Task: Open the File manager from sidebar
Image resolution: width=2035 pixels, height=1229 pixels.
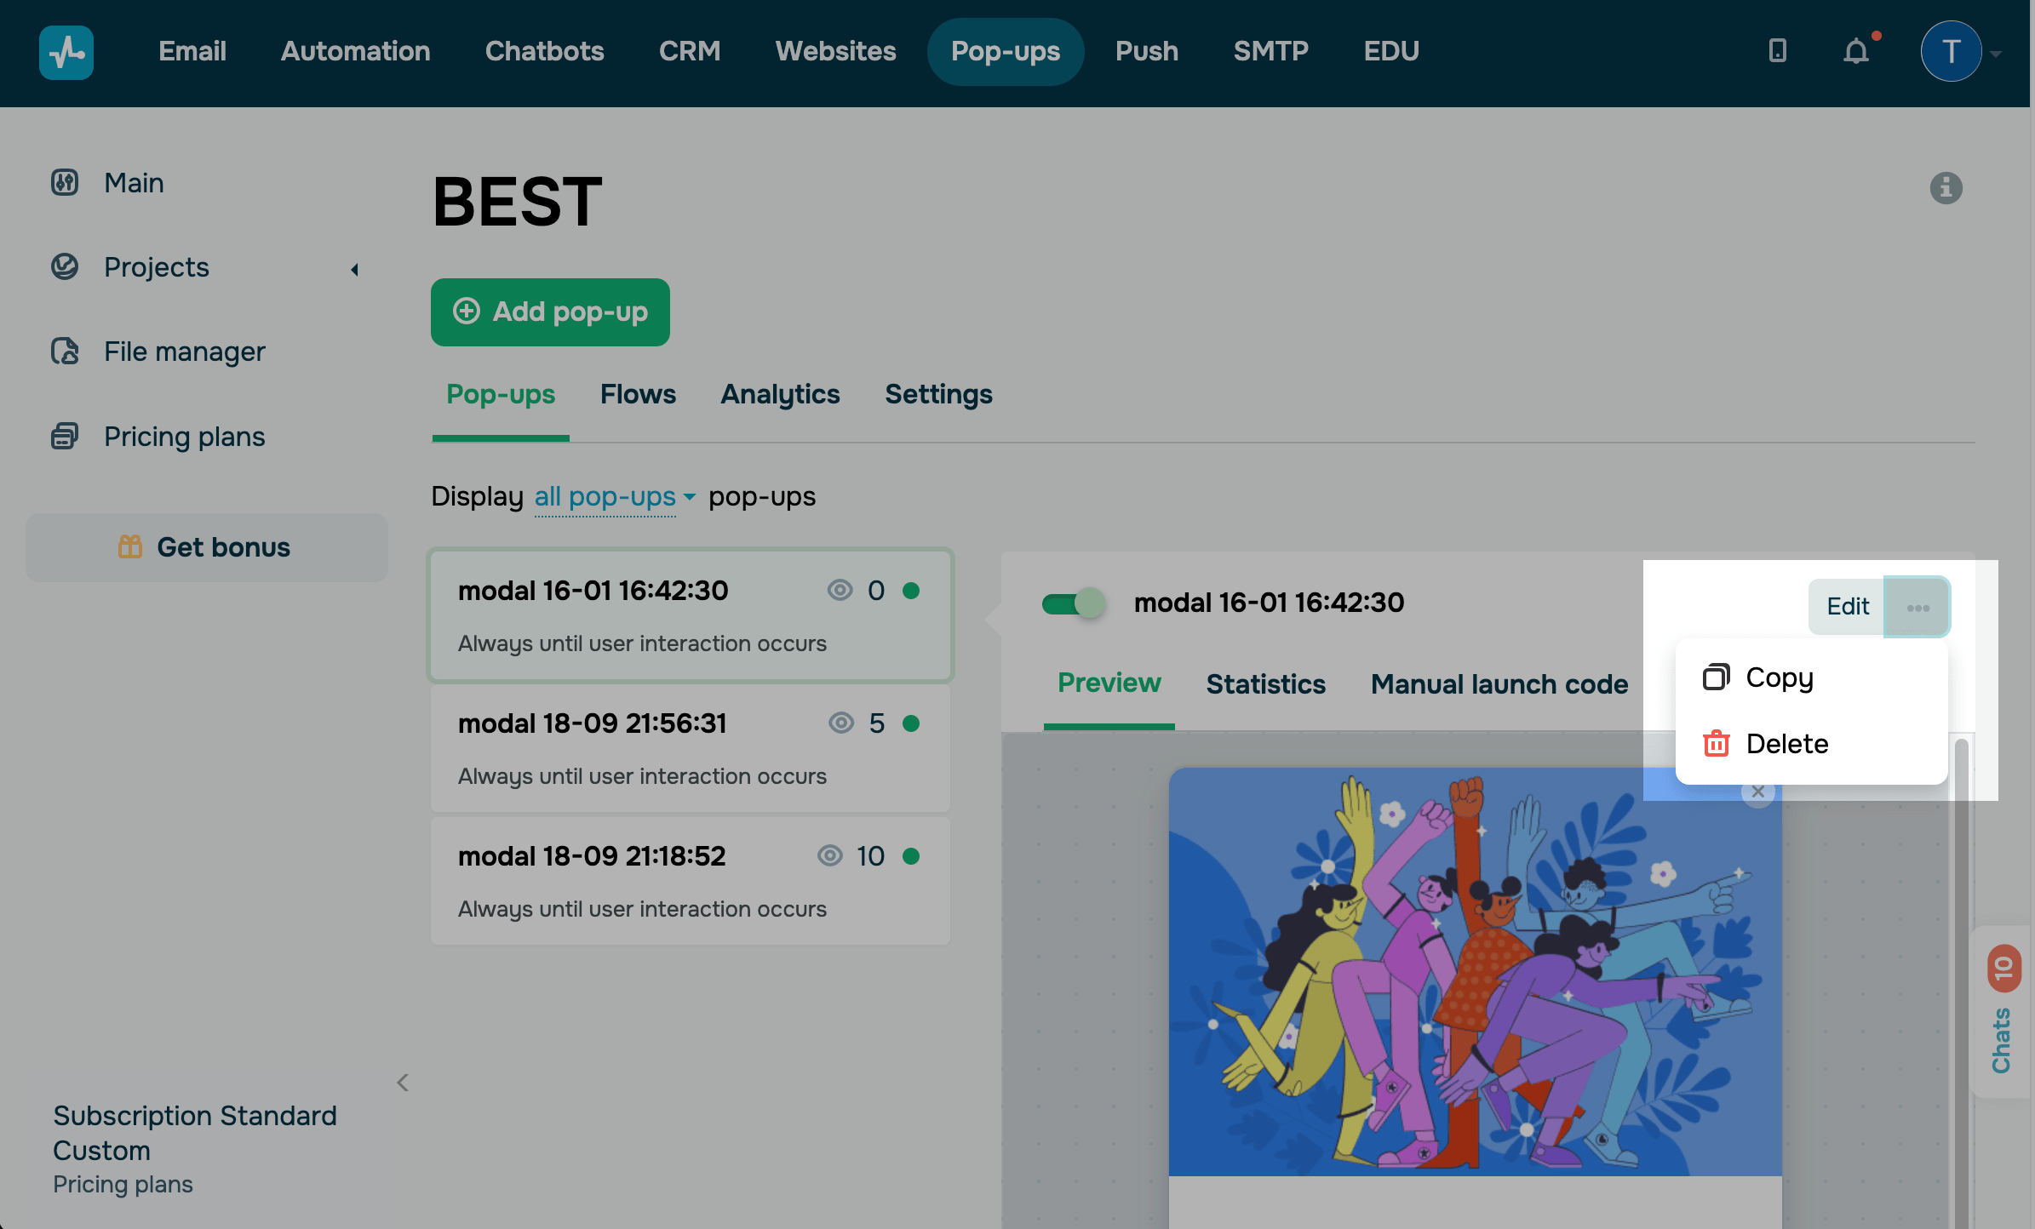Action: [x=184, y=351]
